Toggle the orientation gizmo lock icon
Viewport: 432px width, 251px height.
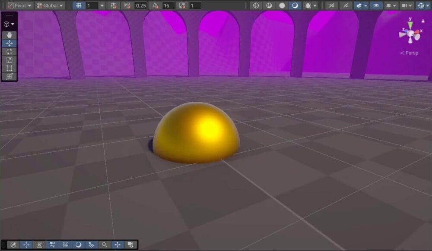click(423, 21)
